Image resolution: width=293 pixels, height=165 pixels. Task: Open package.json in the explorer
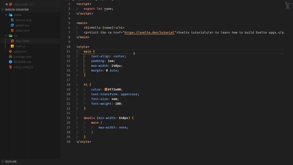tap(22, 57)
